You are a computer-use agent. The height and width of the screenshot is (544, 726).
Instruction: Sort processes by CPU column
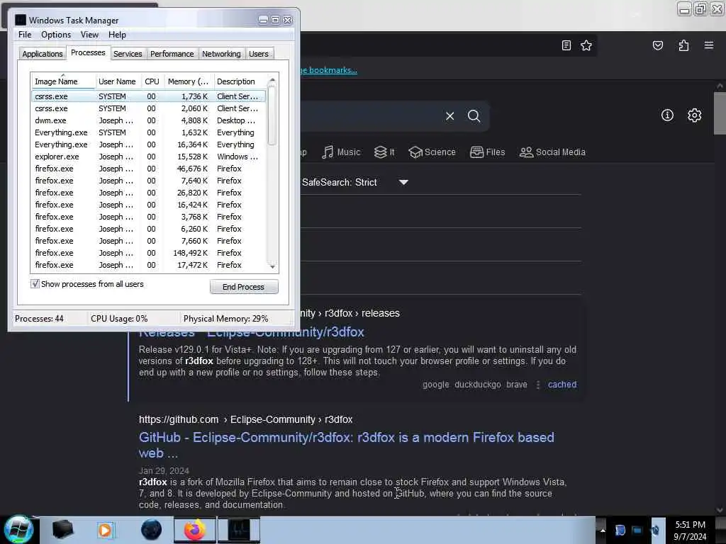point(152,81)
